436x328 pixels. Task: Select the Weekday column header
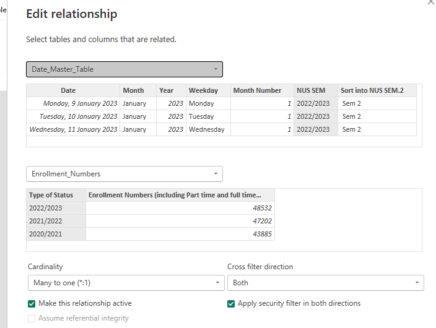208,90
